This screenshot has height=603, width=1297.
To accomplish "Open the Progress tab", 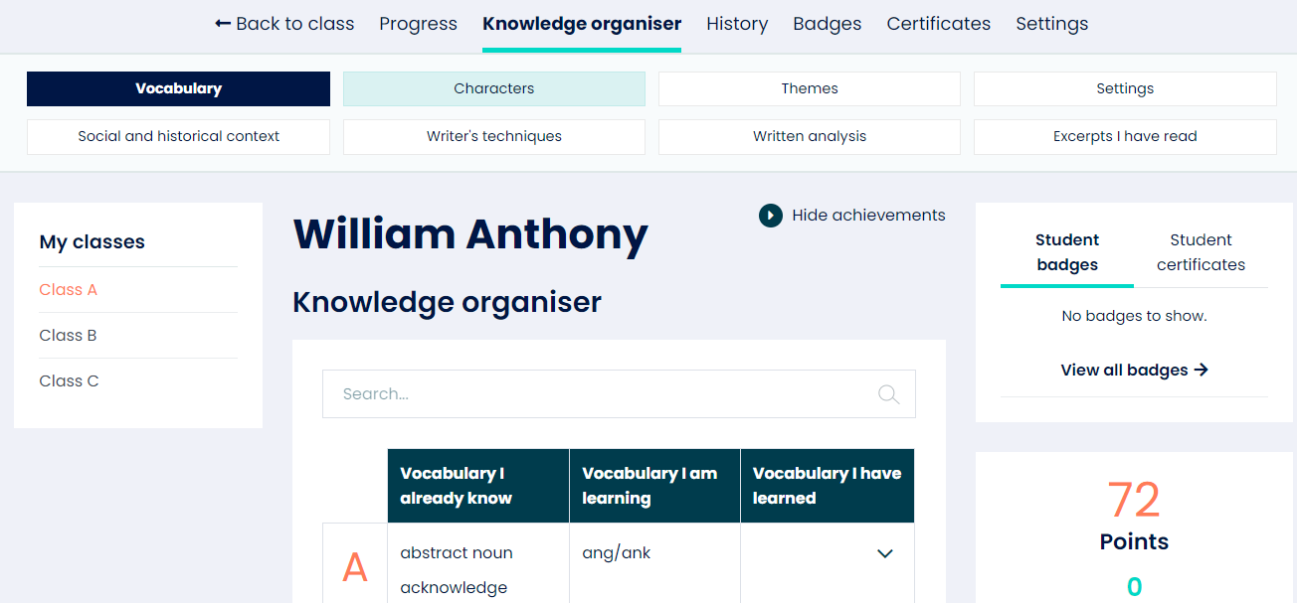I will pos(418,24).
